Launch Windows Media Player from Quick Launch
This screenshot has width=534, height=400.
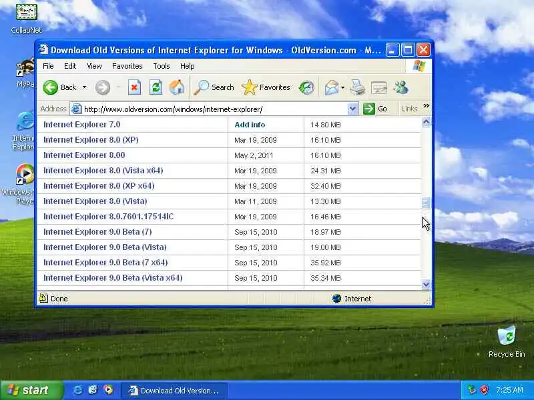pos(109,390)
